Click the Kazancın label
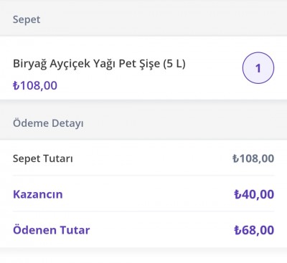The image size is (287, 263). [38, 194]
